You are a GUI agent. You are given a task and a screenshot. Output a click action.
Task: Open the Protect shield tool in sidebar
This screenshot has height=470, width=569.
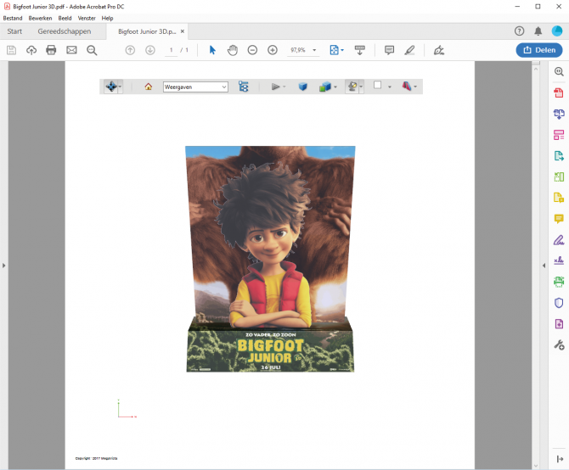tap(559, 303)
